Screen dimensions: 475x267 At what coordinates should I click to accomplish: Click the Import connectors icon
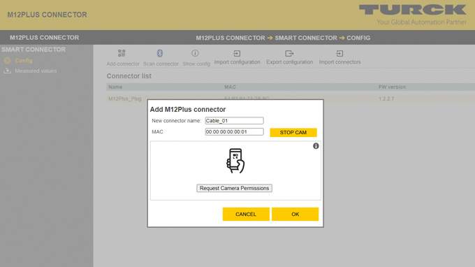(339, 54)
